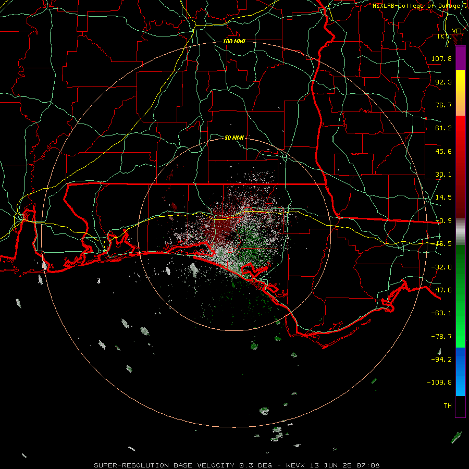
Task: Click the VEL legend title
Action: click(x=458, y=31)
